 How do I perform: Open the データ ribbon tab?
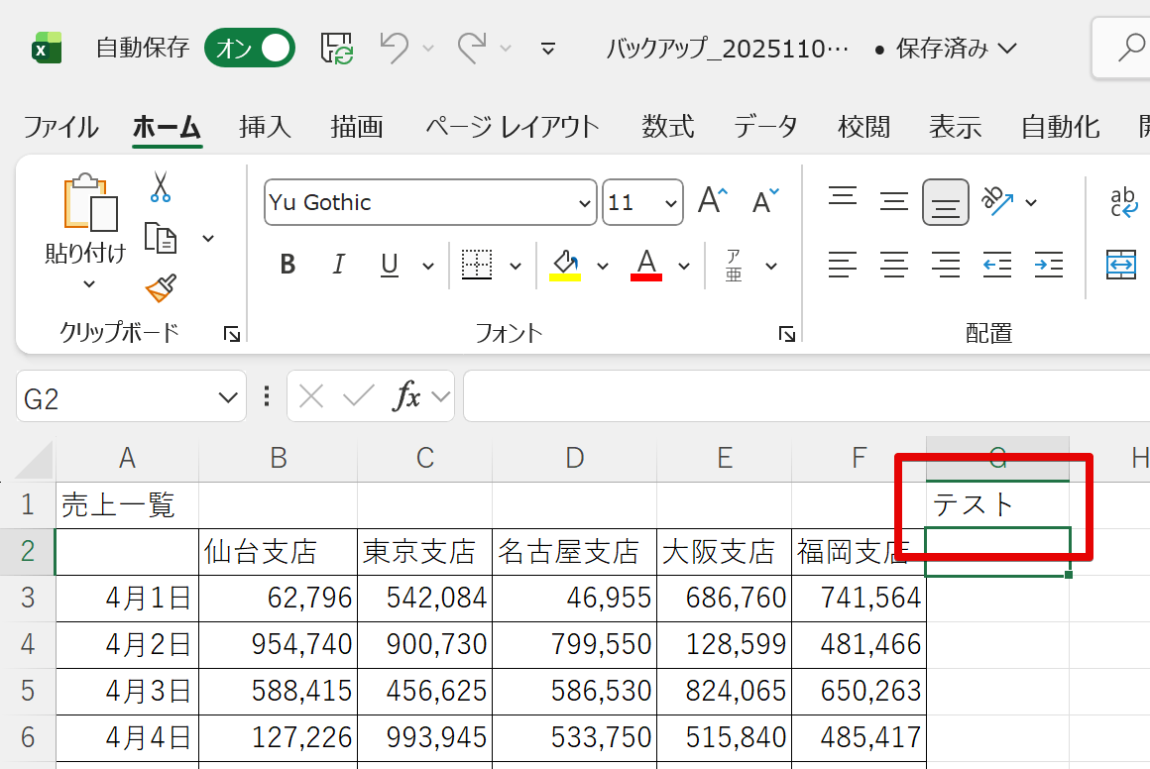(x=765, y=126)
